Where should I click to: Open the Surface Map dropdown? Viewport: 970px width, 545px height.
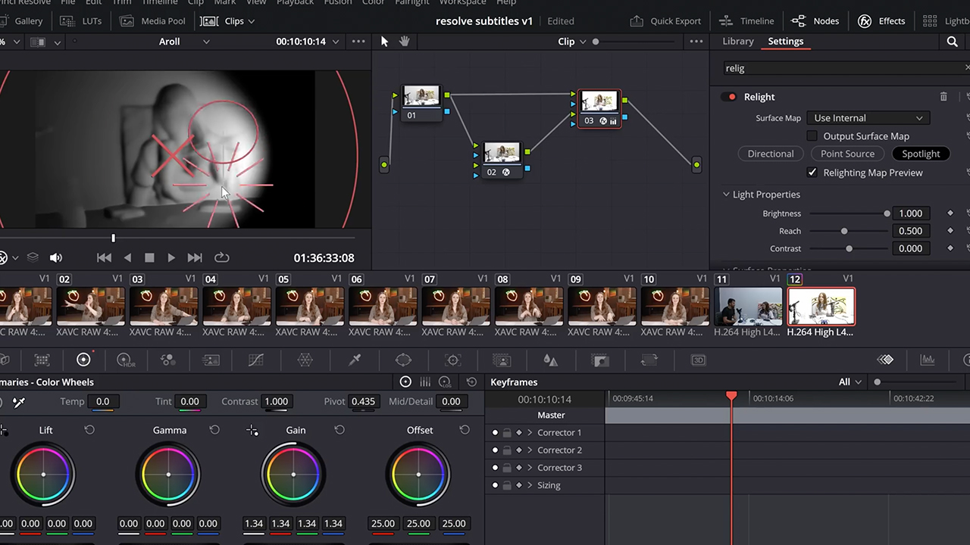pyautogui.click(x=868, y=118)
